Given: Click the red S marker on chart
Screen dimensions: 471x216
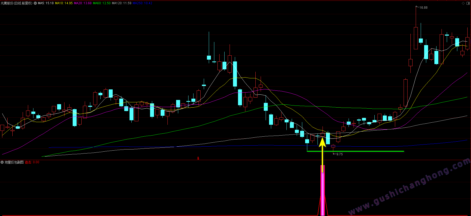Looking at the screenshot, I should pos(198,158).
